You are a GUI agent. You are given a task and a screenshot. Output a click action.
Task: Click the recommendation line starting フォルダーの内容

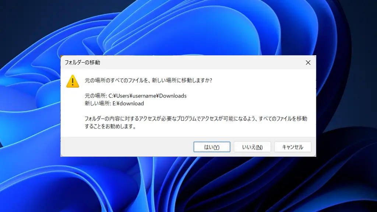click(195, 119)
